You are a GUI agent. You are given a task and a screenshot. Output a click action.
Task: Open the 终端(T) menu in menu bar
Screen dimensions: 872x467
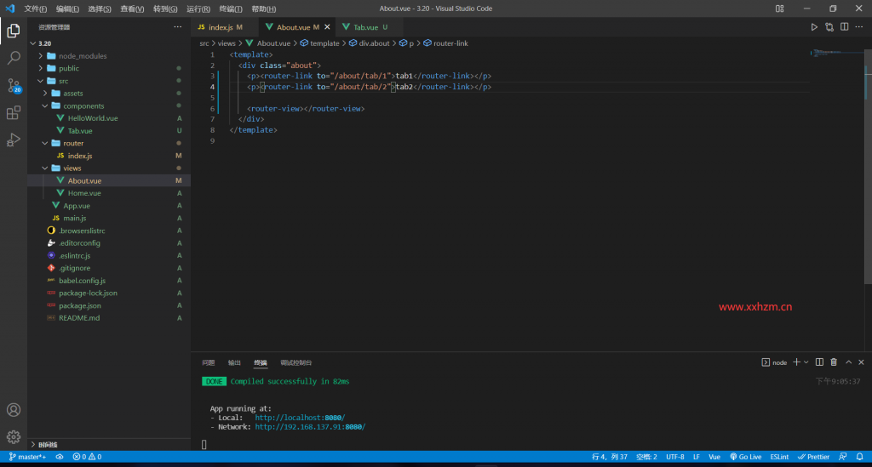[x=231, y=9]
